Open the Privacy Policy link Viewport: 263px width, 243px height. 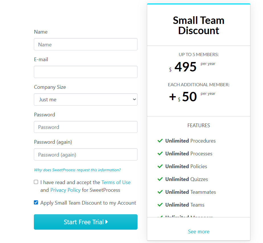pos(65,190)
